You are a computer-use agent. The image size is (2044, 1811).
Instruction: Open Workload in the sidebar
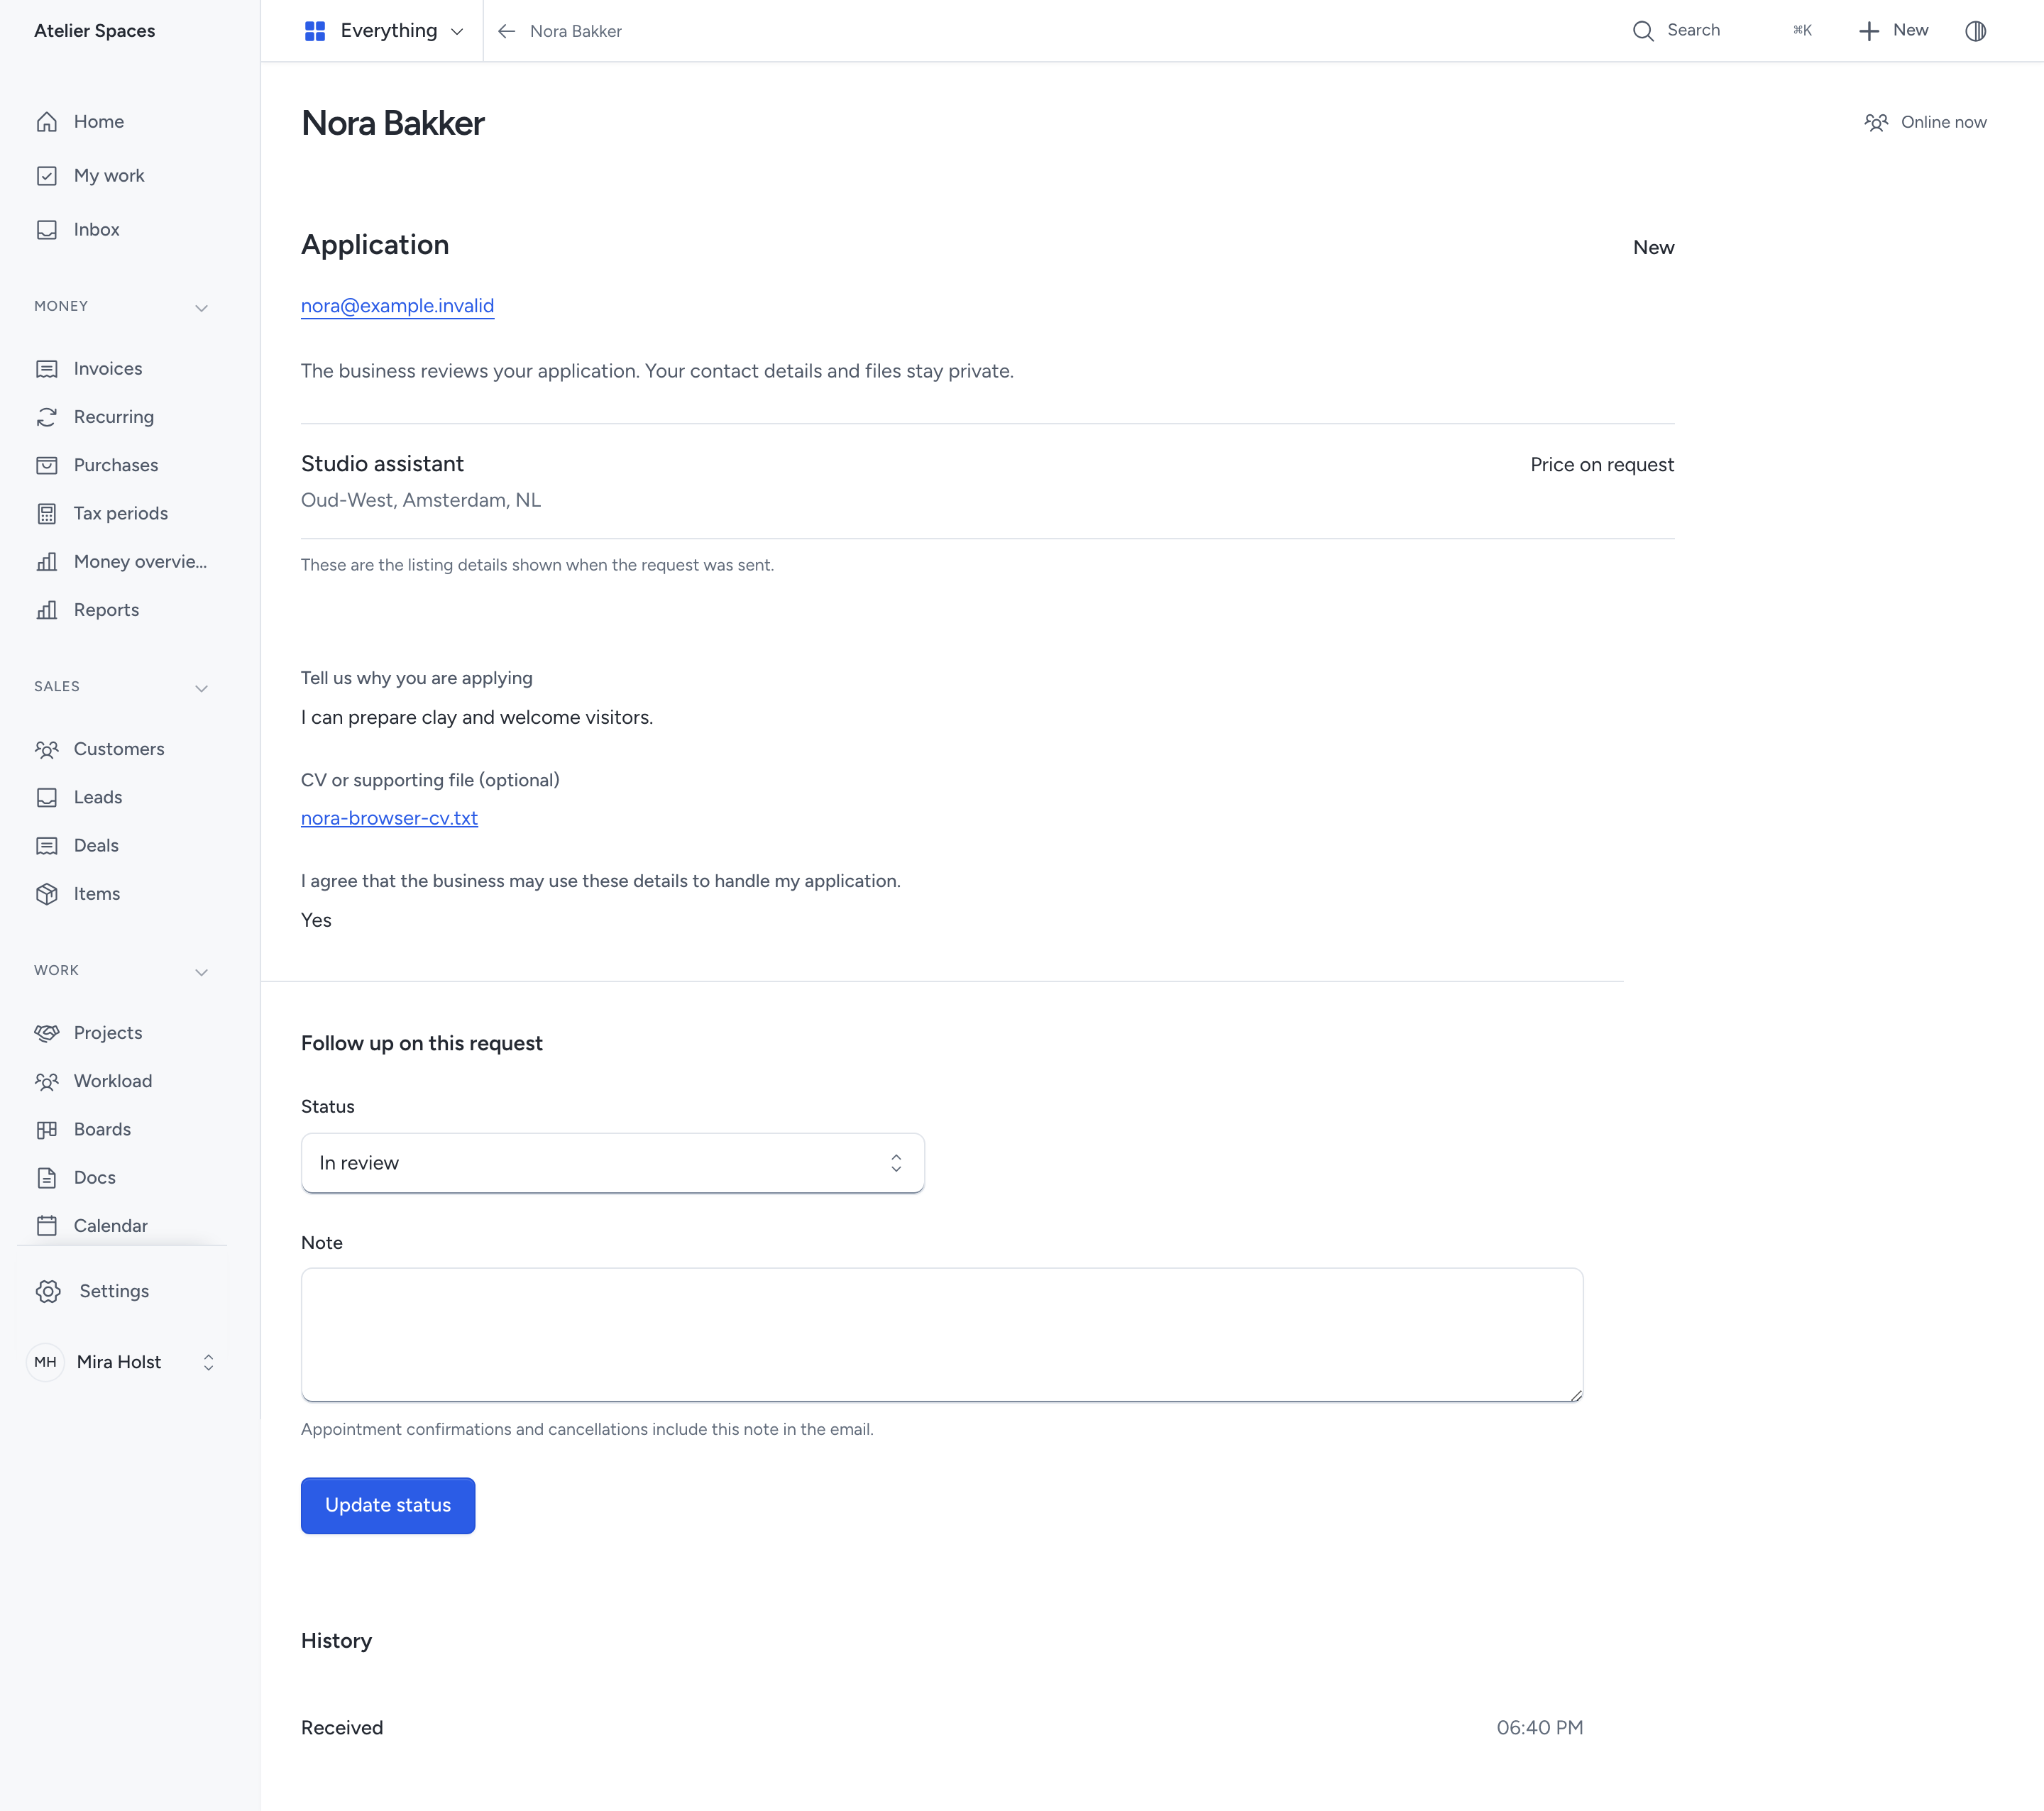point(113,1081)
